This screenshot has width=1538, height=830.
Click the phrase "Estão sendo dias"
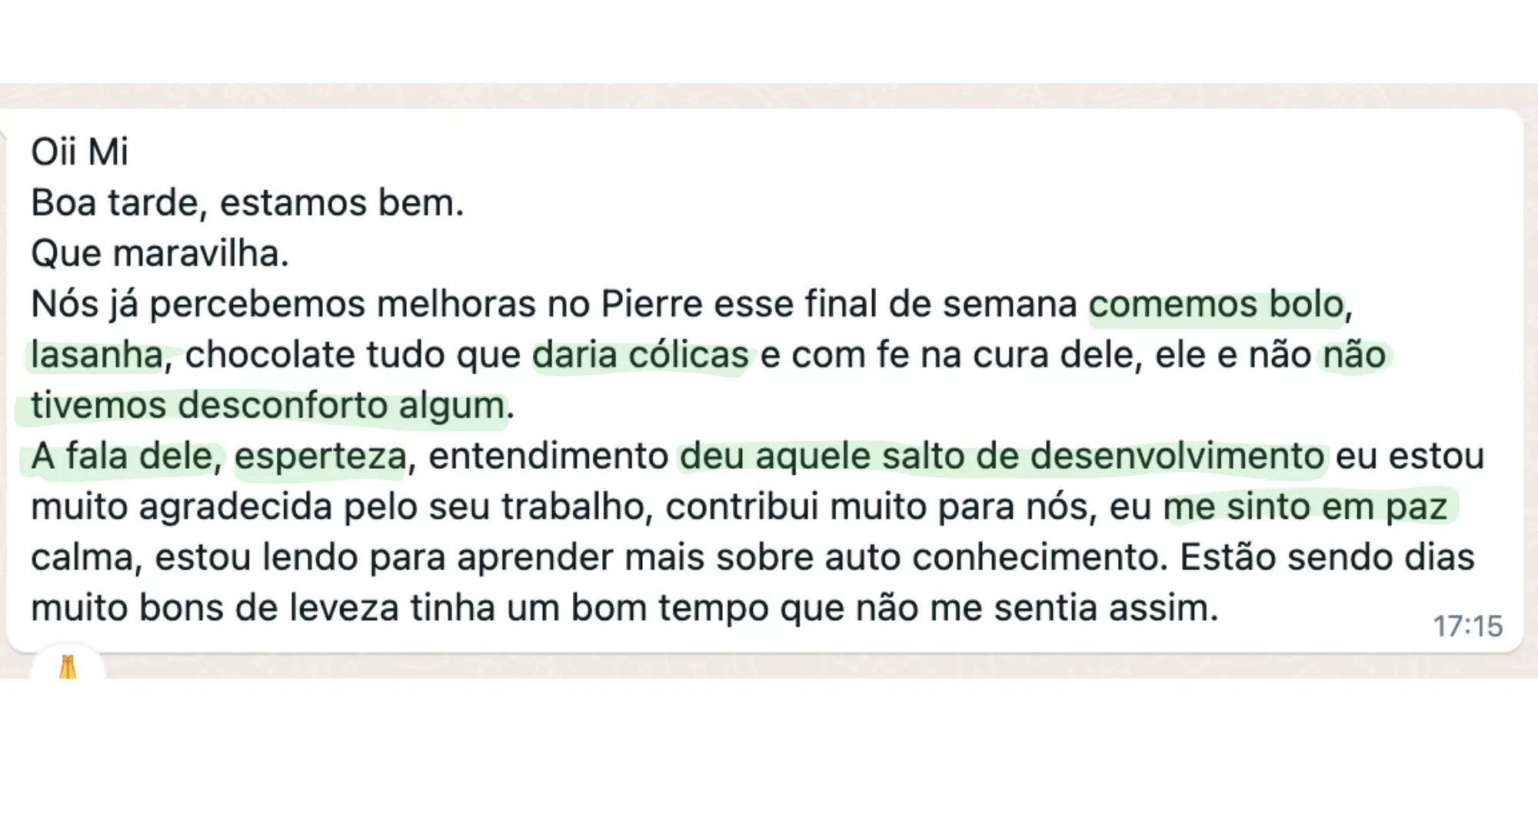coord(1327,558)
